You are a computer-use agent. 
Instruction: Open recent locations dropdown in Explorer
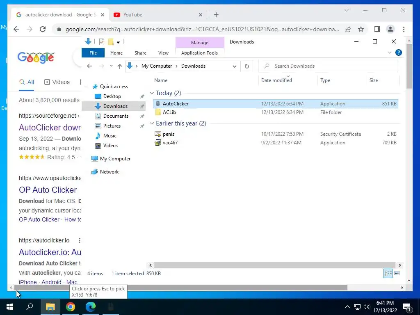(x=111, y=66)
